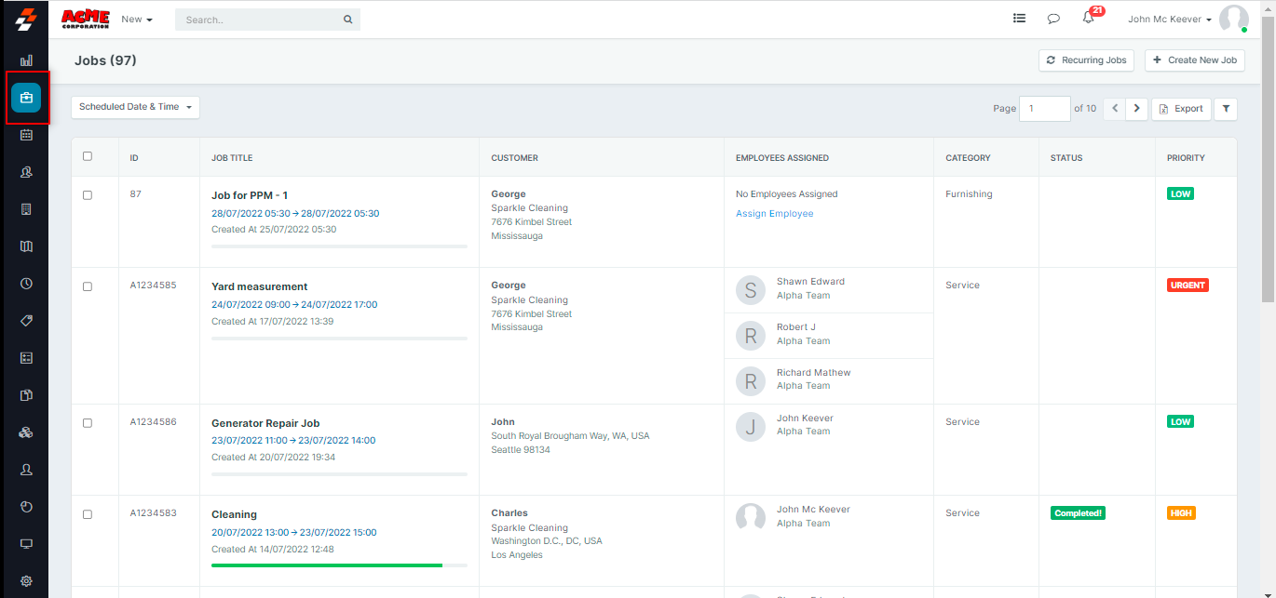Click the Priority column header
Screen dimensions: 1276x598
point(1186,158)
